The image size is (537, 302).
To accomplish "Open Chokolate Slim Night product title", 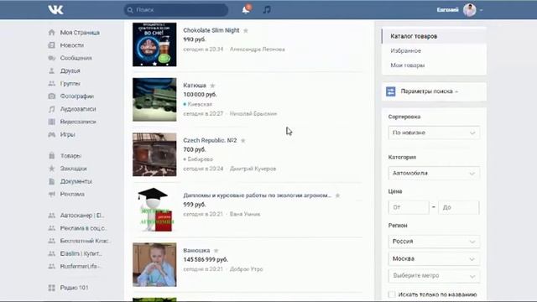I will pyautogui.click(x=211, y=30).
